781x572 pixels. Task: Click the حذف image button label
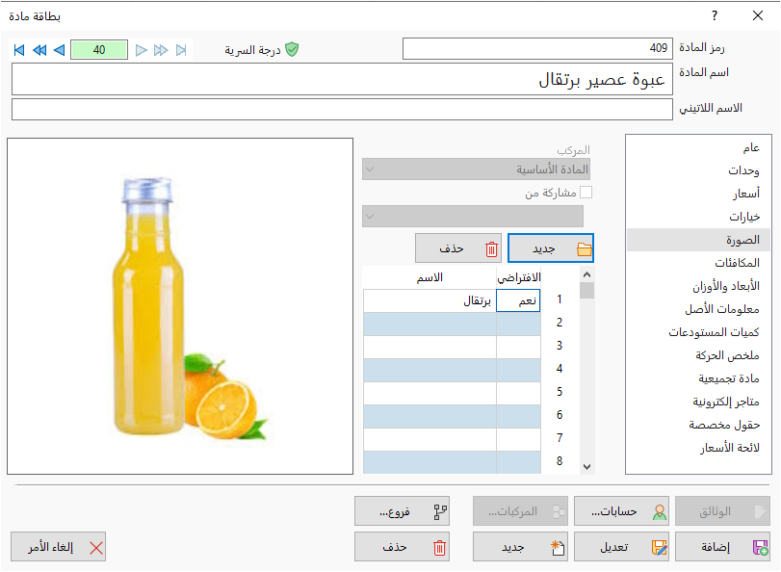click(x=452, y=248)
